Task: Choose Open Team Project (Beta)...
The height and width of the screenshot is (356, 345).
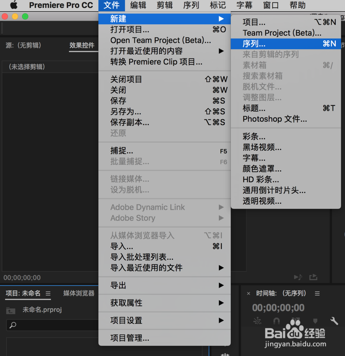Action: 165,40
